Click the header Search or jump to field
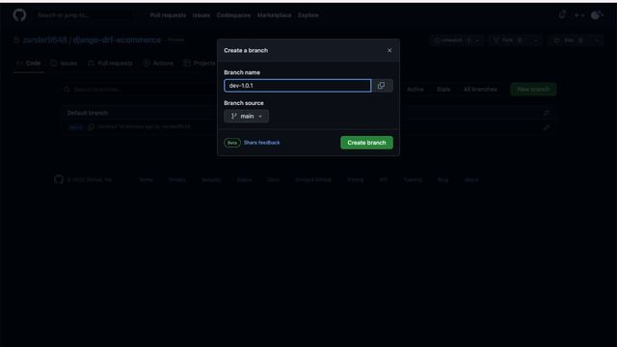Screen dimensions: 617x347 tap(87, 15)
